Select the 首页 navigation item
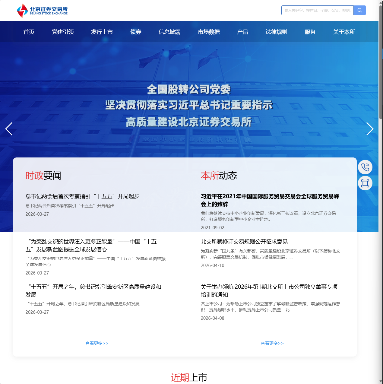 [29, 32]
